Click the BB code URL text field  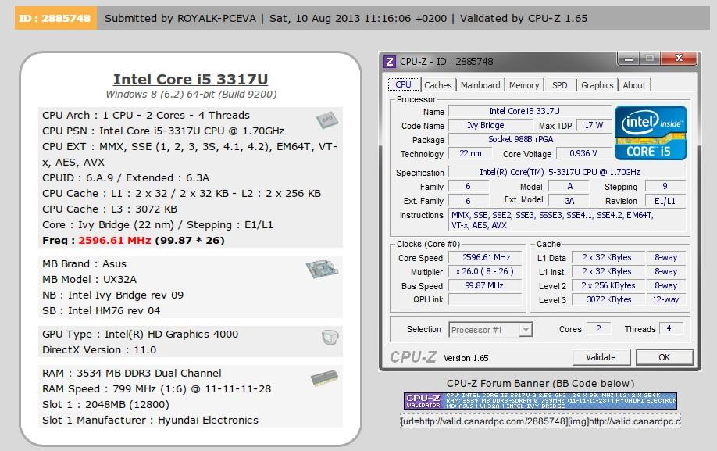pyautogui.click(x=540, y=421)
